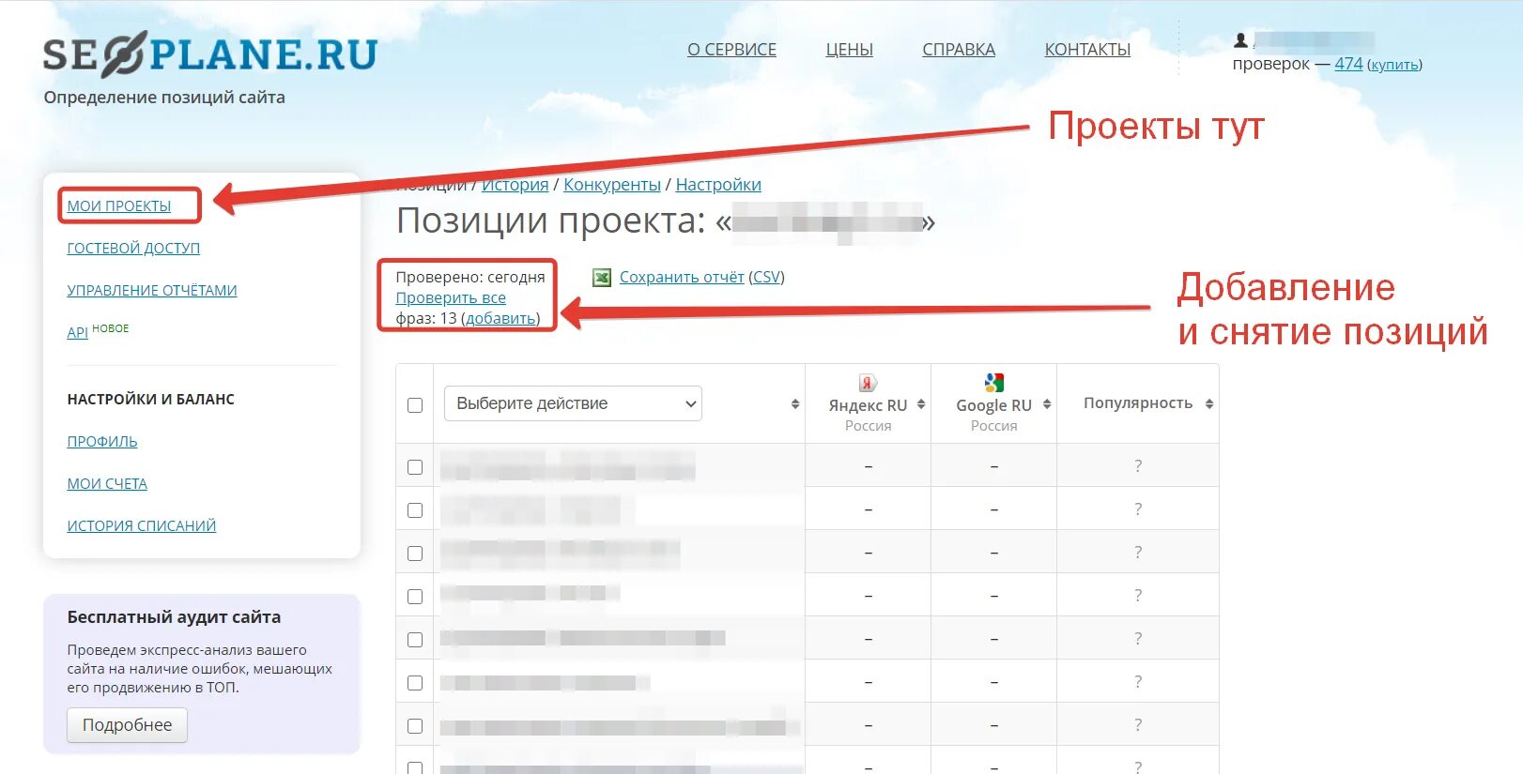Click the Yandex RU column icon

point(868,382)
